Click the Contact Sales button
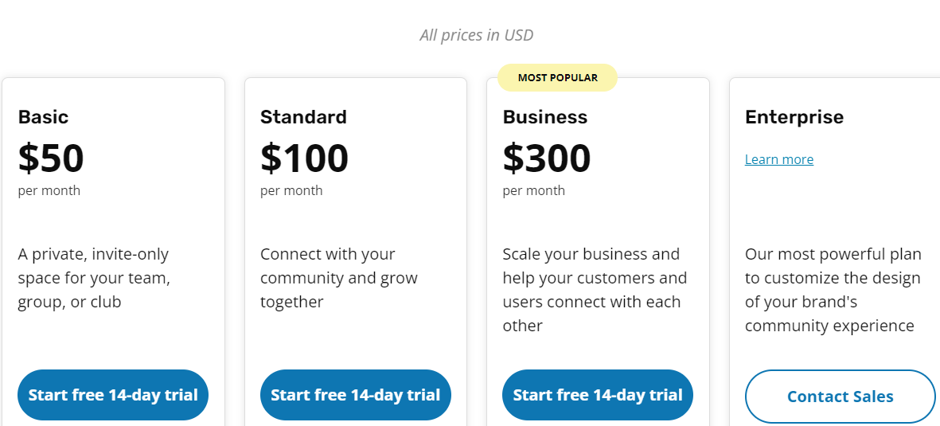 [x=840, y=397]
